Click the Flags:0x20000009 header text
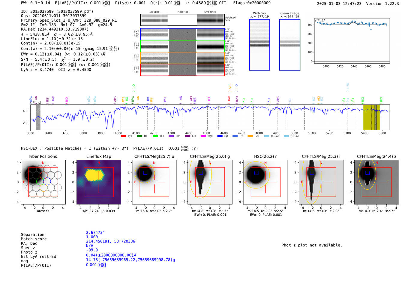The width and height of the screenshot is (420, 286). (252, 3)
